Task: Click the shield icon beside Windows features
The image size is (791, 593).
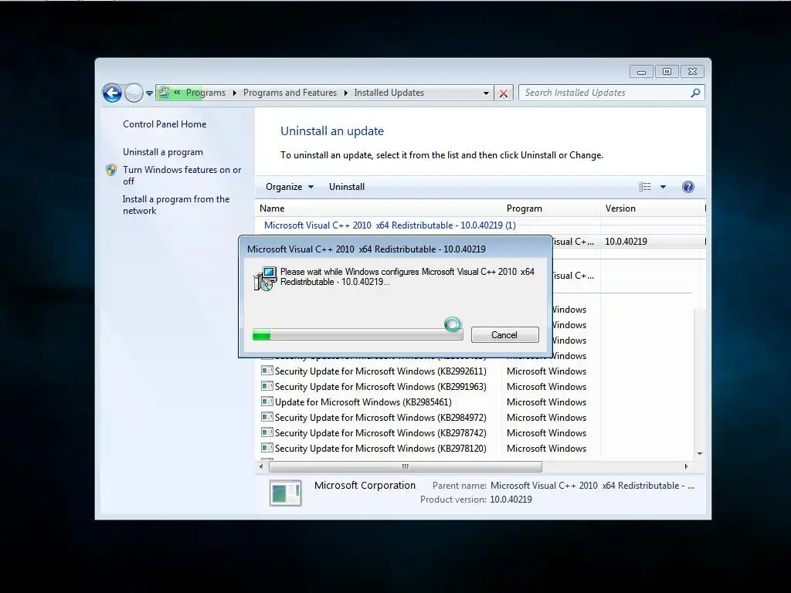Action: 111,170
